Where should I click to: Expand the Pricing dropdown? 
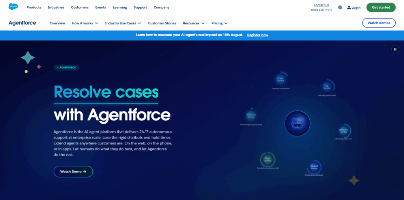(x=219, y=23)
